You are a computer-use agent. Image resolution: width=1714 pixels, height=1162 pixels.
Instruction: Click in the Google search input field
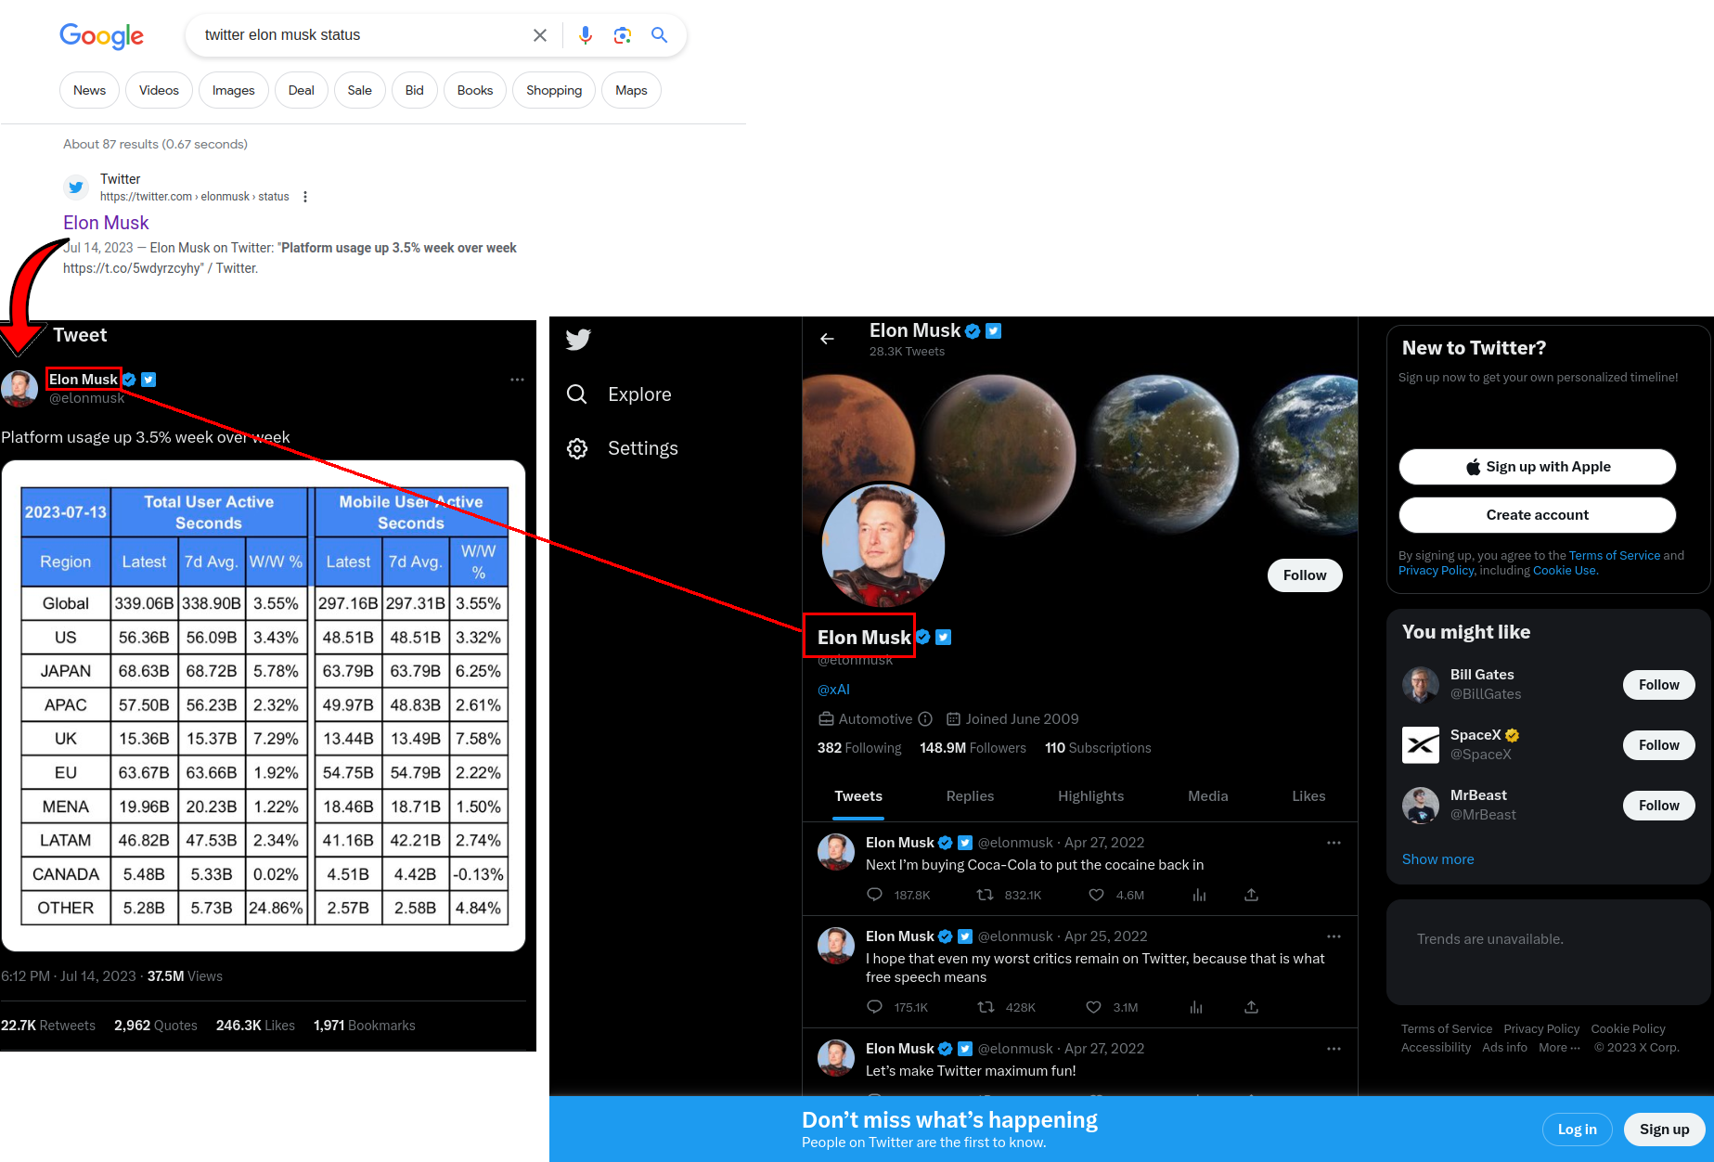362,35
